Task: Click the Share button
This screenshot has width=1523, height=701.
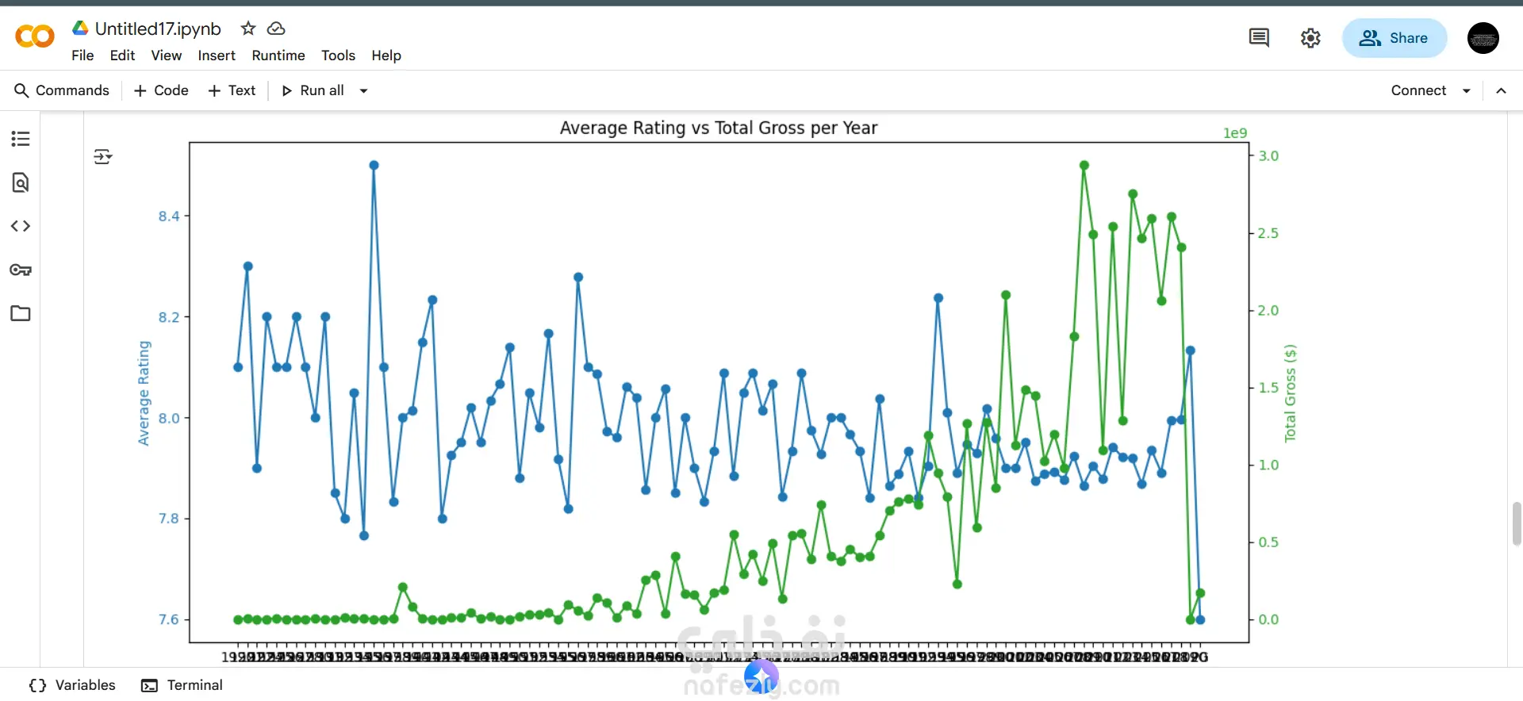Action: click(x=1394, y=38)
